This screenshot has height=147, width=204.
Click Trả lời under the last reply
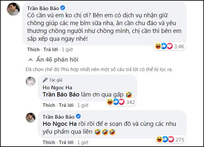point(66,142)
